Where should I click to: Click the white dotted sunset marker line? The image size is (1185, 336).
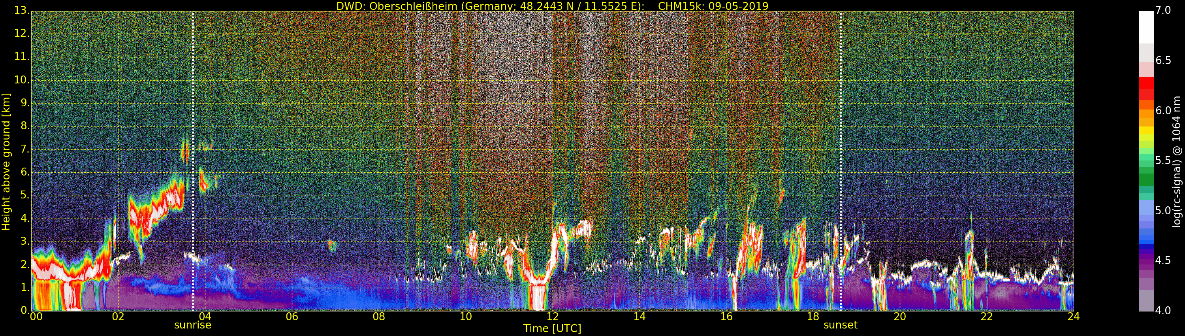tap(841, 161)
